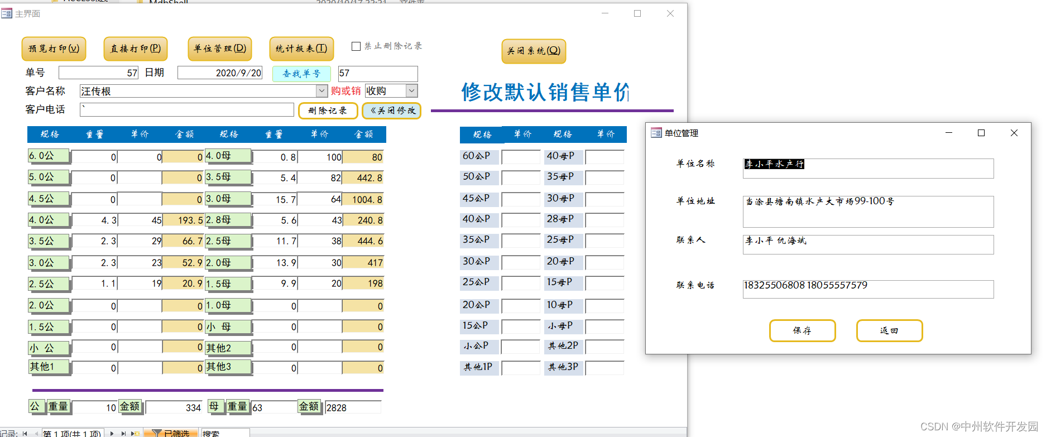Click the 搜索 box in record navigation bar
This screenshot has width=1046, height=437.
point(225,434)
